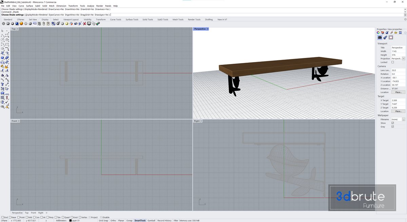The height and width of the screenshot is (222, 407).
Task: Switch to the Mesh Tools toolbar tab
Action: point(178,20)
